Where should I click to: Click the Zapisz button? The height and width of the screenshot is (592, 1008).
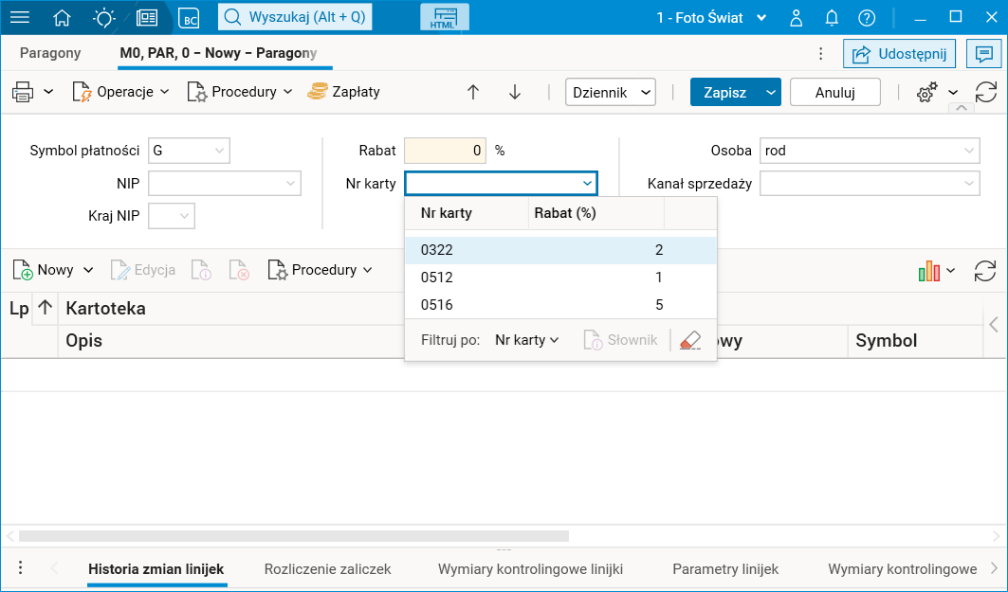[x=725, y=93]
